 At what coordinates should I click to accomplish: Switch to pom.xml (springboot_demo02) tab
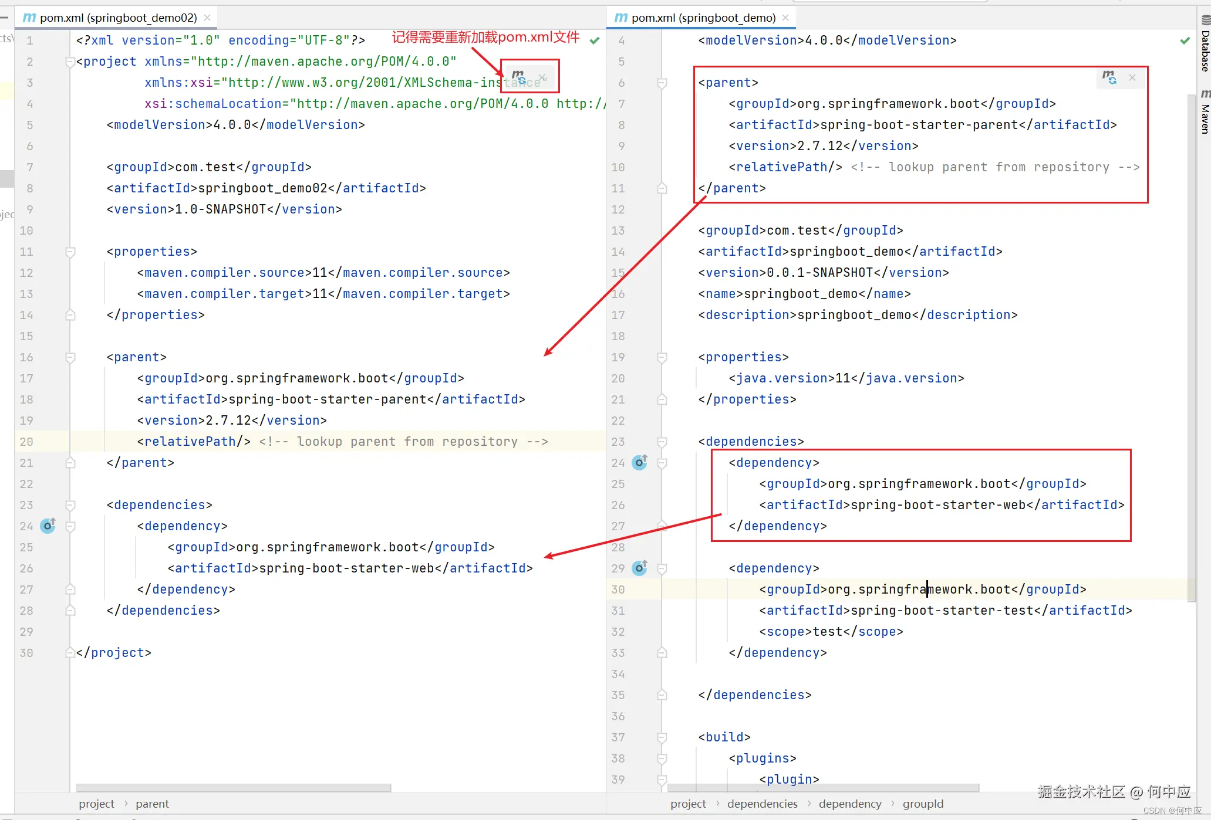(x=117, y=18)
